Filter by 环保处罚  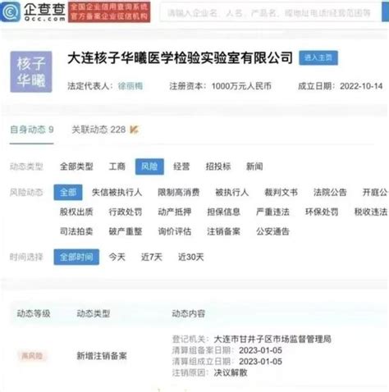[x=322, y=212]
